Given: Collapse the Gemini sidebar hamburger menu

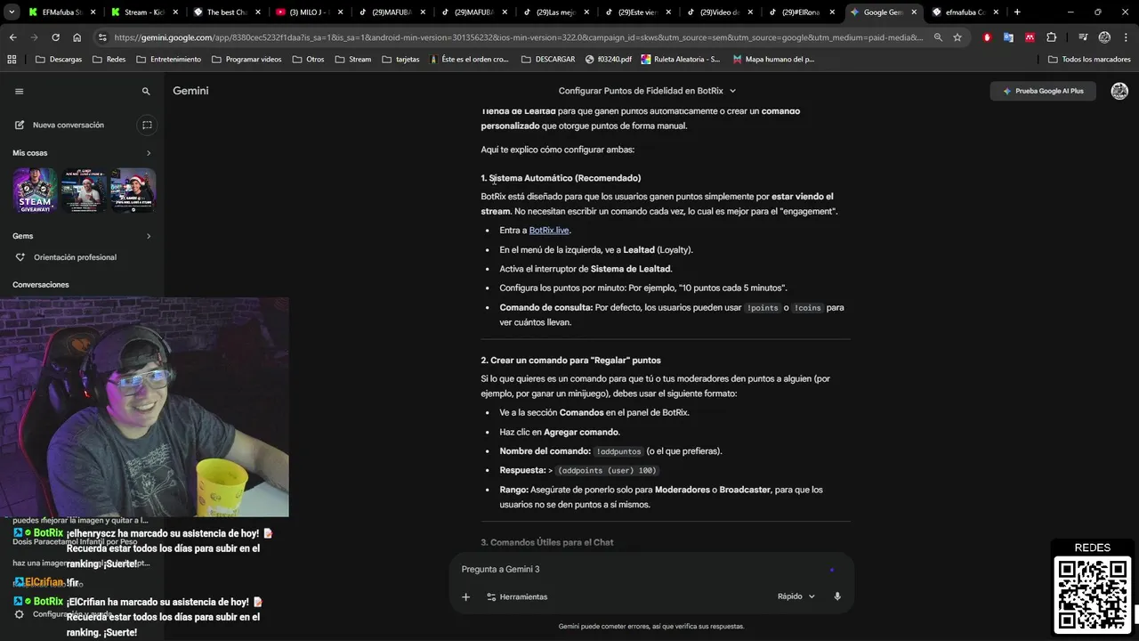Looking at the screenshot, I should point(19,91).
